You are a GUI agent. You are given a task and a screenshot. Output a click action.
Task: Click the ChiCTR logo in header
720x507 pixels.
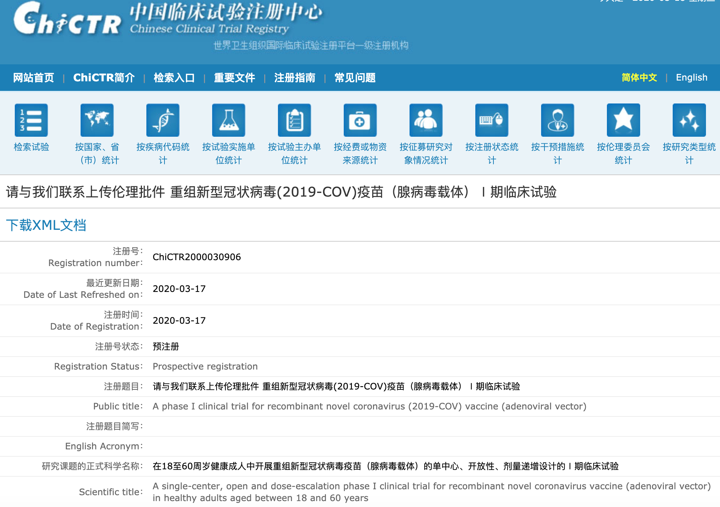point(67,20)
